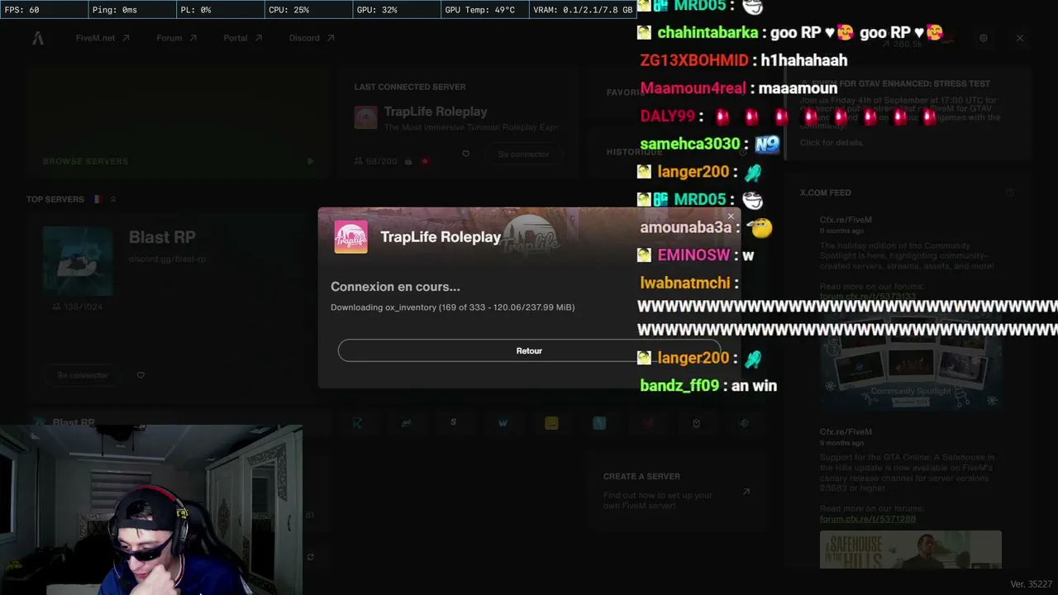The height and width of the screenshot is (595, 1058).
Task: Click the Downloading ox_inventory progress text
Action: point(453,307)
